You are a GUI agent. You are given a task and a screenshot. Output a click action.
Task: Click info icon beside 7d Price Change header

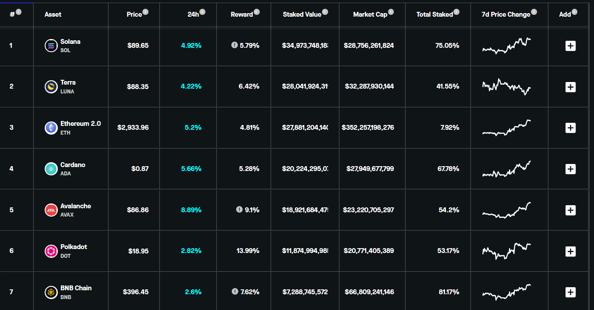pos(534,12)
